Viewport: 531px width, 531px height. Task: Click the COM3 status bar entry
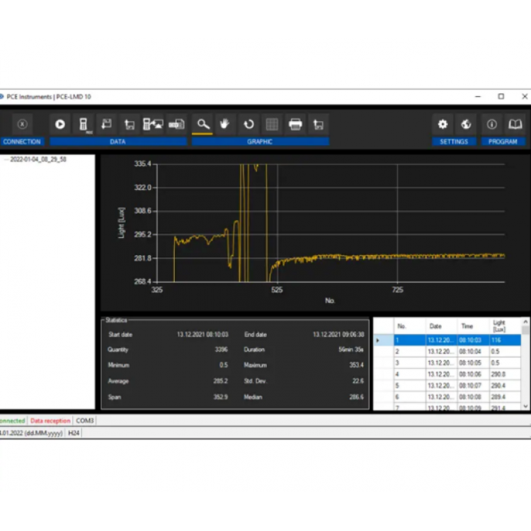[x=85, y=421]
